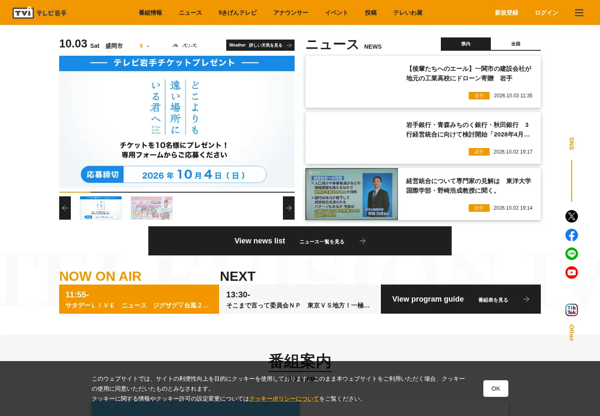Switch news to 県内 tab

point(466,44)
